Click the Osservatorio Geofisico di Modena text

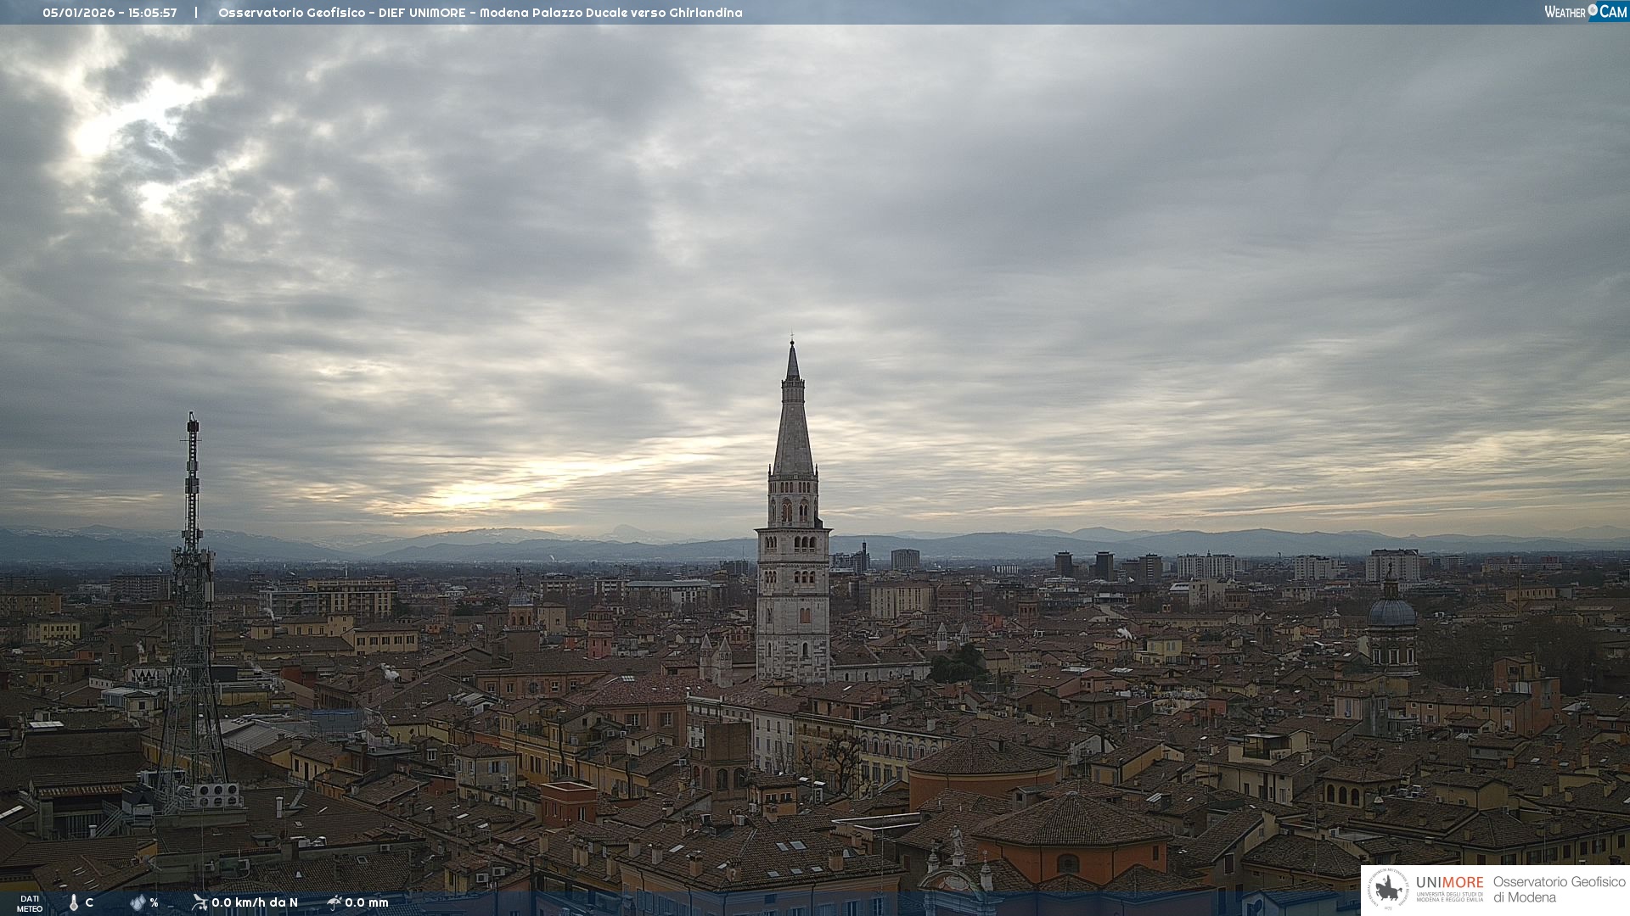[1559, 890]
